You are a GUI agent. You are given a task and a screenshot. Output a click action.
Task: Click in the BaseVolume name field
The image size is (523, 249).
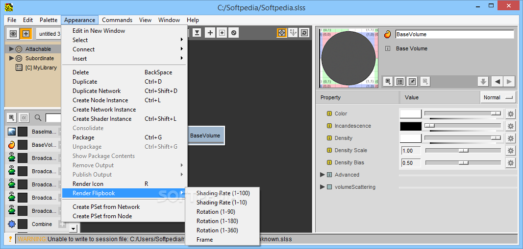coord(455,34)
